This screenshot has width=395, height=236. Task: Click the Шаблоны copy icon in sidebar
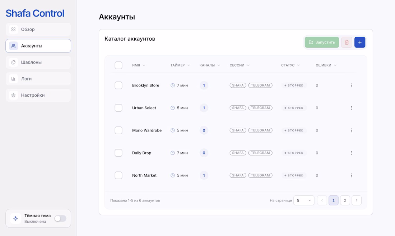coord(13,62)
